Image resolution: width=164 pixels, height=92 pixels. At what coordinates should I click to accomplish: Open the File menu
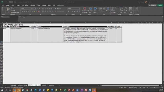click(3, 5)
